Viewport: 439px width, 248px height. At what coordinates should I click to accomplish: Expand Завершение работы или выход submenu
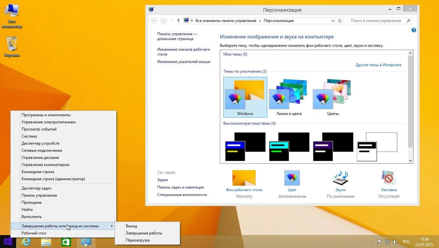64,226
